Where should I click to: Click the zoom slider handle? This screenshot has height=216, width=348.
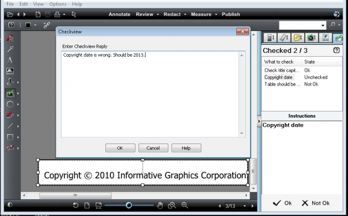(128, 205)
